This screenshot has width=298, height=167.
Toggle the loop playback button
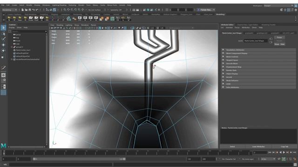pyautogui.click(x=279, y=159)
